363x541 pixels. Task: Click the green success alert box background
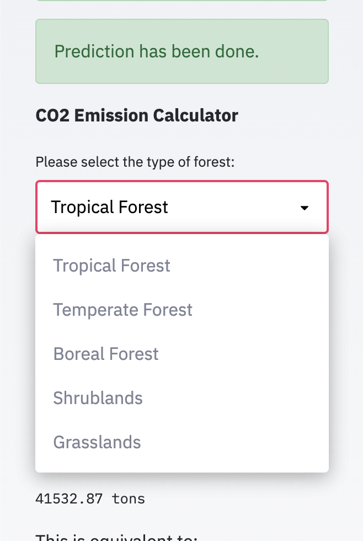pos(298,69)
